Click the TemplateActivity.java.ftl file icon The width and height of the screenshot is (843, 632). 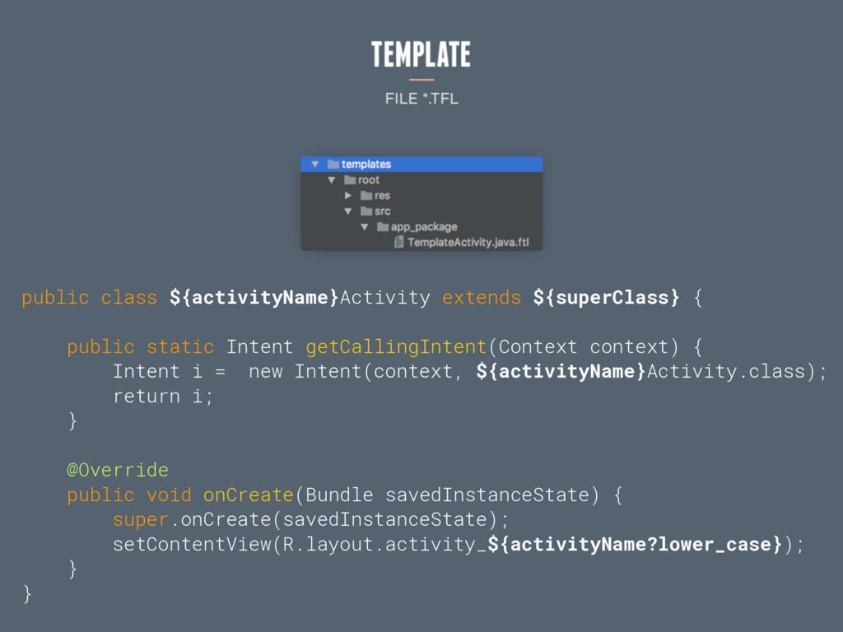point(399,243)
